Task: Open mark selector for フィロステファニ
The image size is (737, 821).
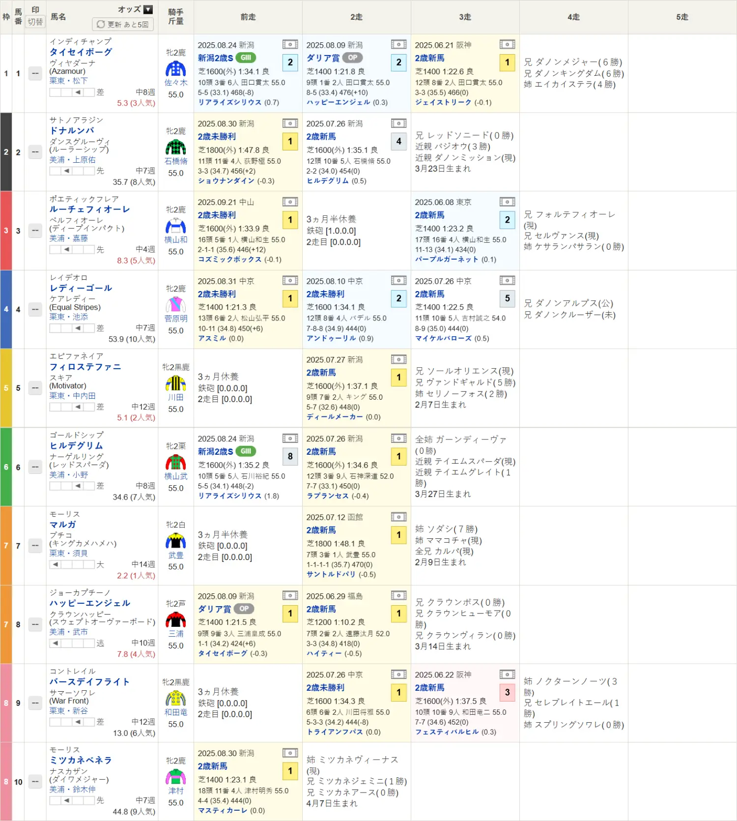Action: [35, 388]
